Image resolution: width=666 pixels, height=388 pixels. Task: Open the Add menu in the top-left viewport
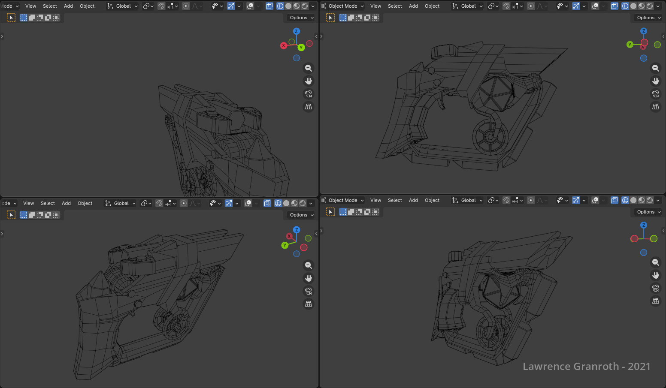(68, 6)
